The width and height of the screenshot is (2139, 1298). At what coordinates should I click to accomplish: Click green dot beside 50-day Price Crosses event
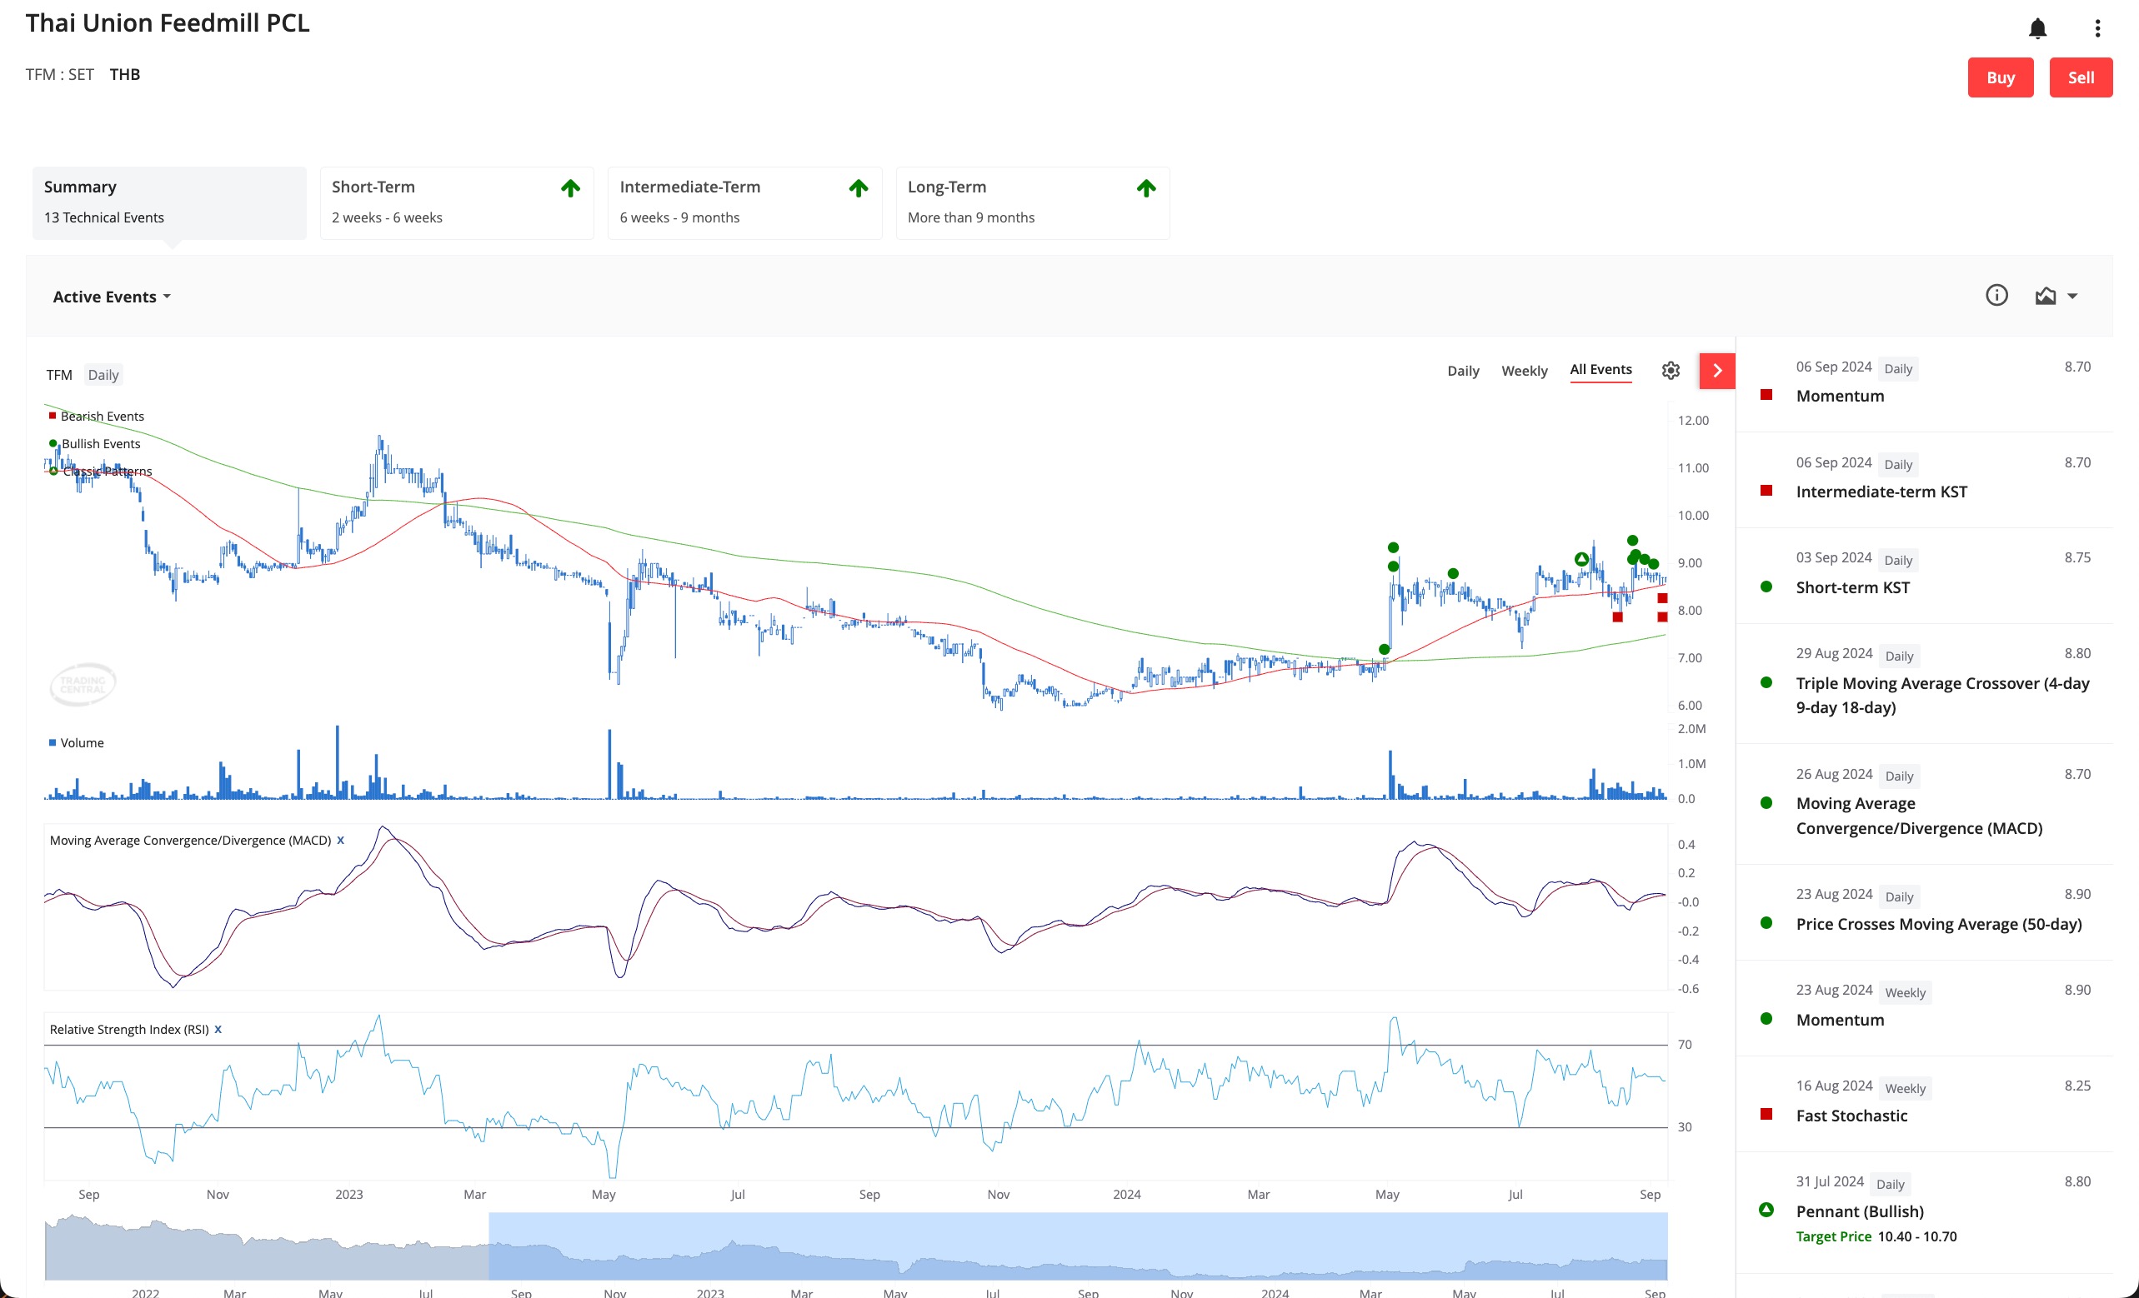[1766, 923]
